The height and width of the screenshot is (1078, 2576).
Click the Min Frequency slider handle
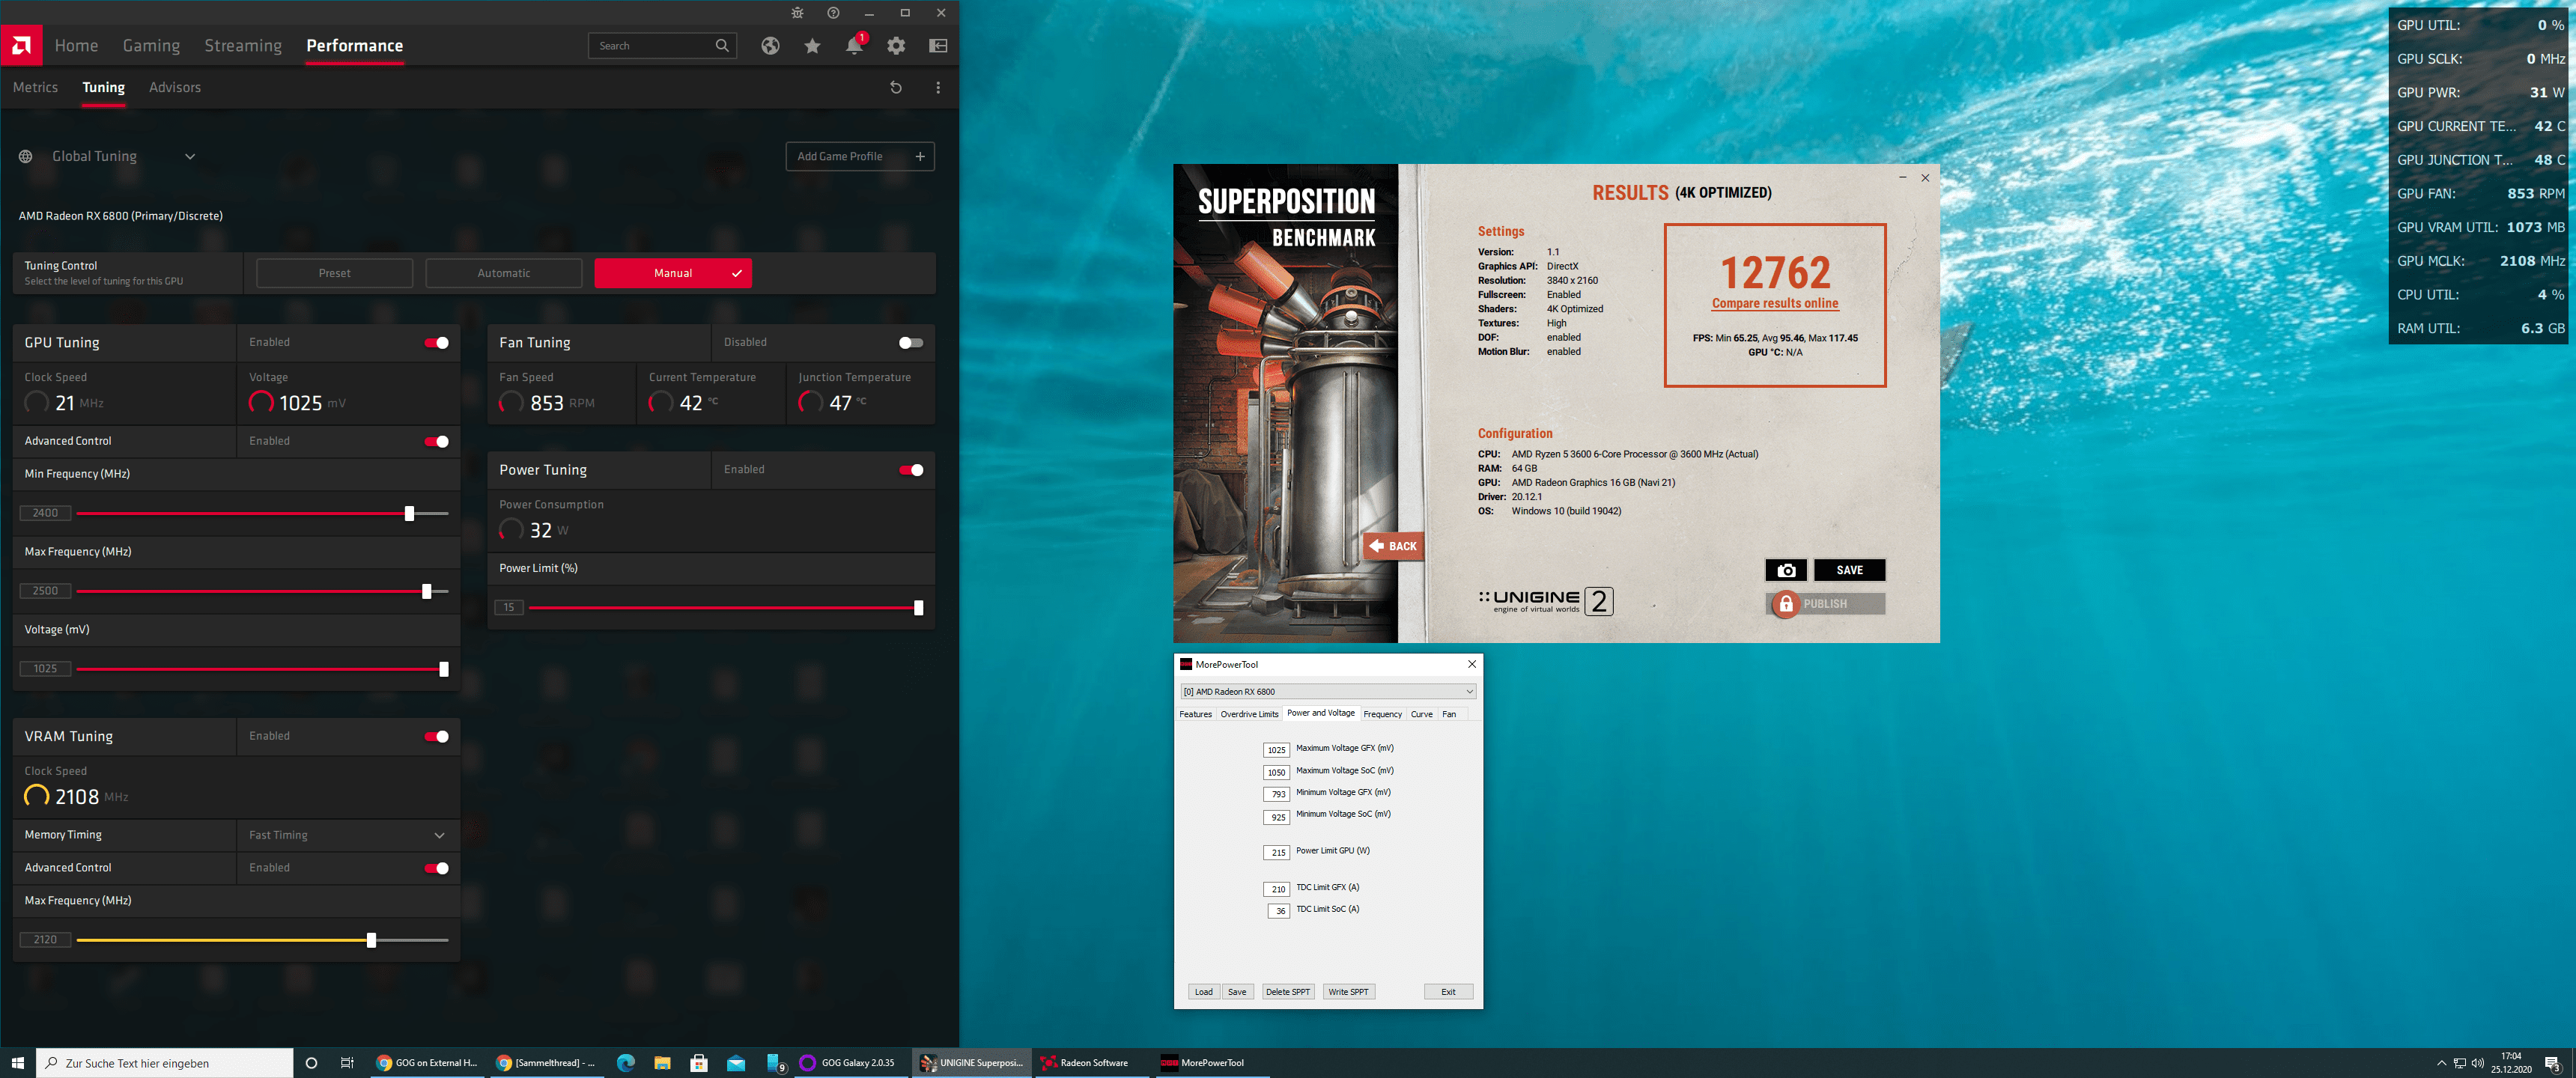click(409, 514)
